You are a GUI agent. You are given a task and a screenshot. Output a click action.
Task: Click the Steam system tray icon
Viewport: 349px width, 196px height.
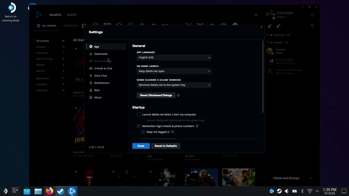(x=279, y=191)
